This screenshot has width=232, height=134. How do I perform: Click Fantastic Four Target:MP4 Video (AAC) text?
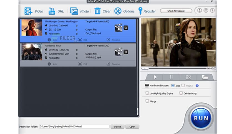point(97,46)
